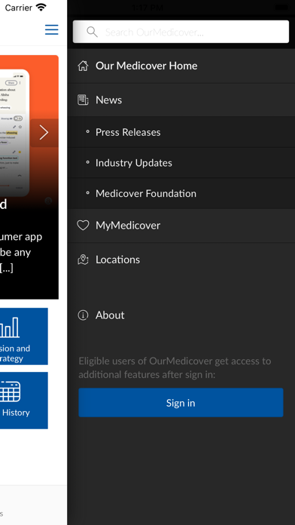Click the bullet before Industry Updates
The image size is (295, 525).
tap(87, 162)
